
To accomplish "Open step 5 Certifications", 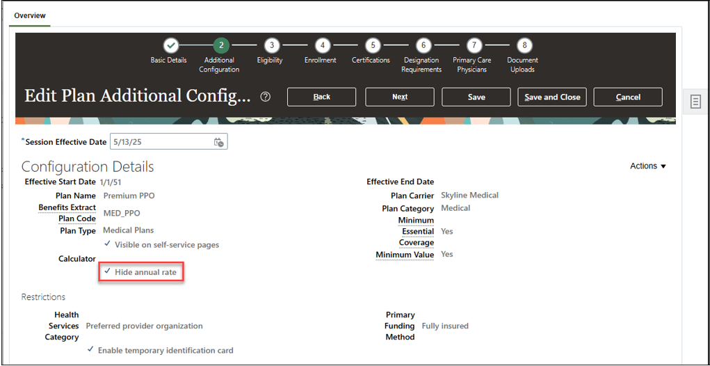I will (x=373, y=45).
